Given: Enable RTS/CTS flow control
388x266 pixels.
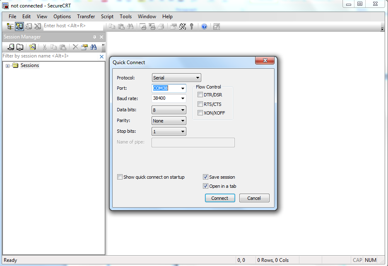Looking at the screenshot, I should pyautogui.click(x=200, y=104).
